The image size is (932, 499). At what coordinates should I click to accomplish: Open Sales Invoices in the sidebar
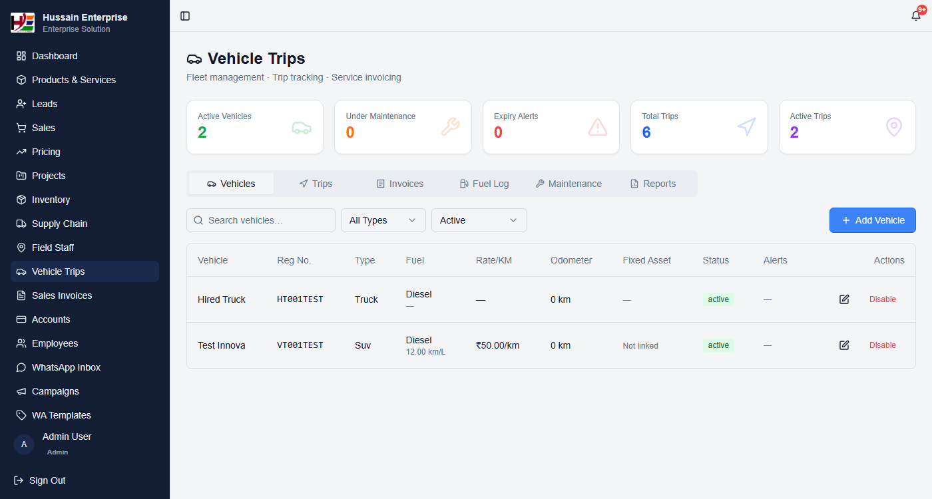pyautogui.click(x=85, y=295)
